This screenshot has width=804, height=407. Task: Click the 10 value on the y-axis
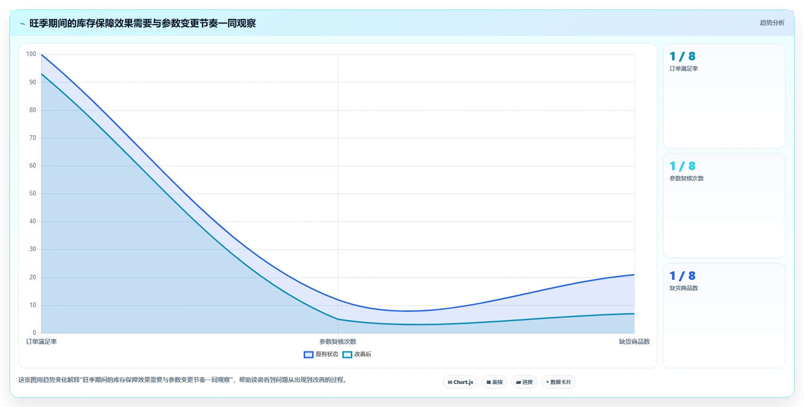[x=33, y=305]
